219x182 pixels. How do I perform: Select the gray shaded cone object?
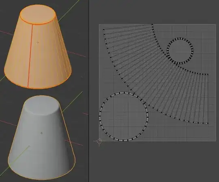coord(42,138)
